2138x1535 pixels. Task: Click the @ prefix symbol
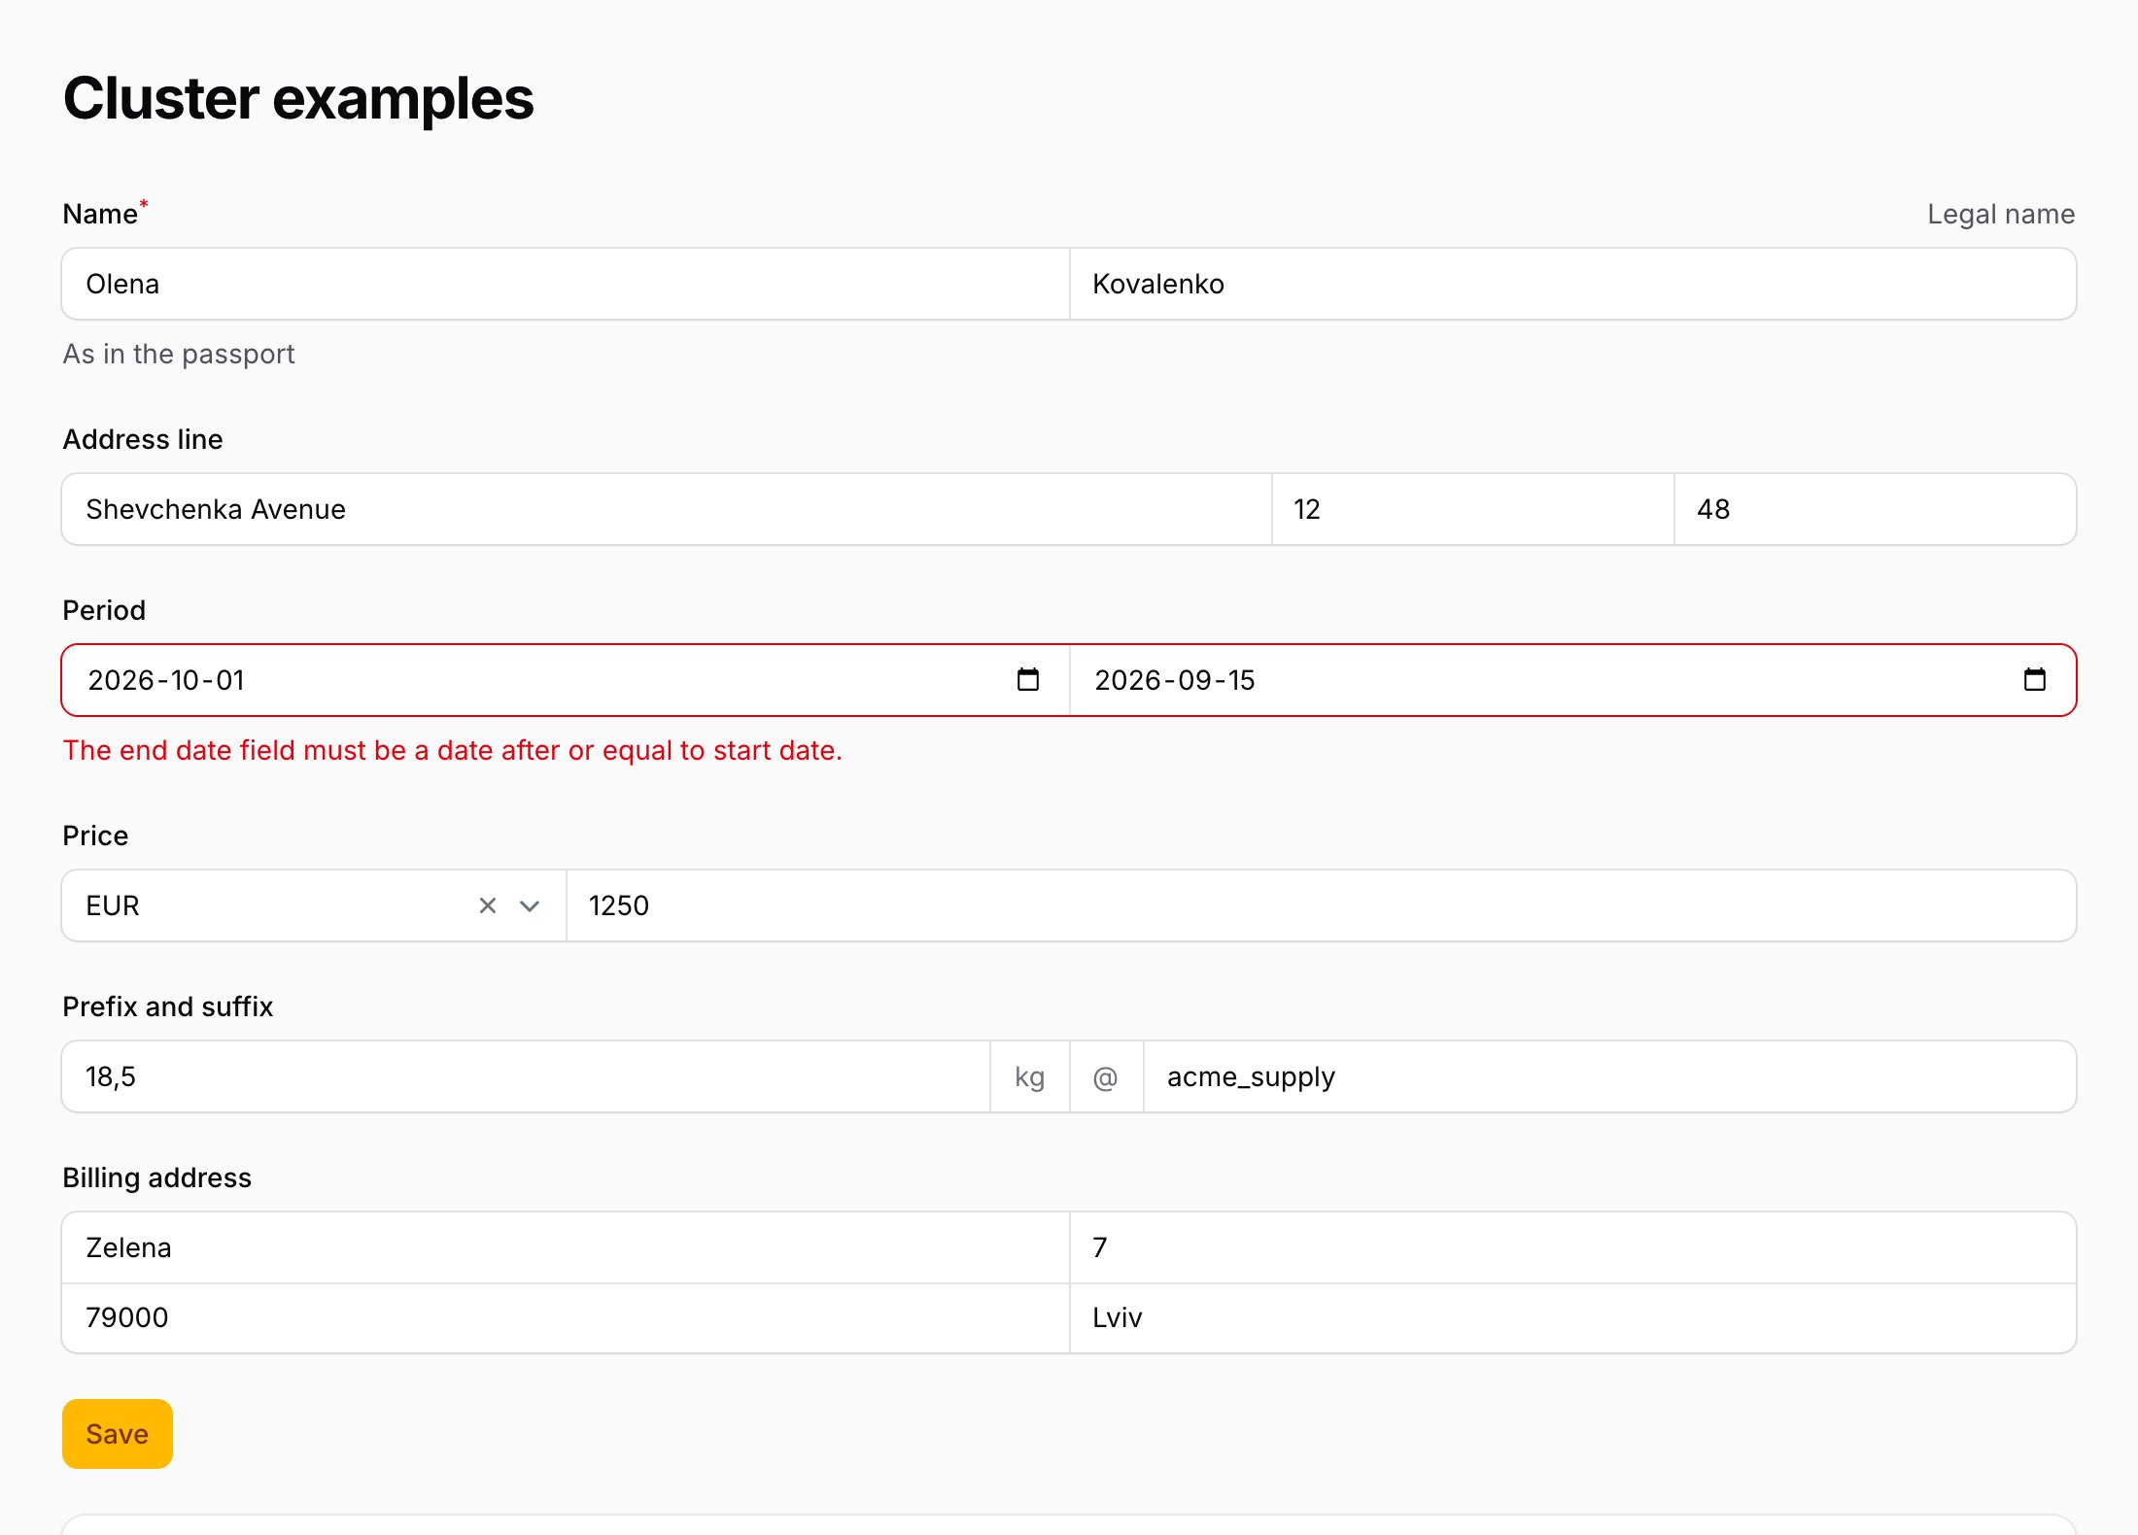1106,1076
